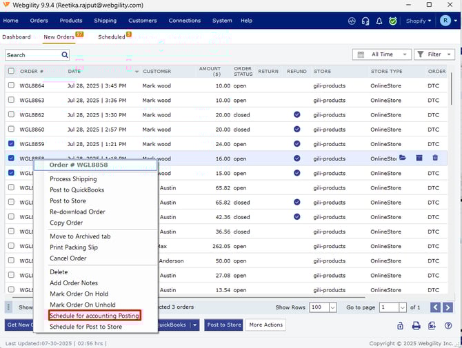The width and height of the screenshot is (462, 348).
Task: Switch to the Scheduled tab
Action: (x=112, y=37)
